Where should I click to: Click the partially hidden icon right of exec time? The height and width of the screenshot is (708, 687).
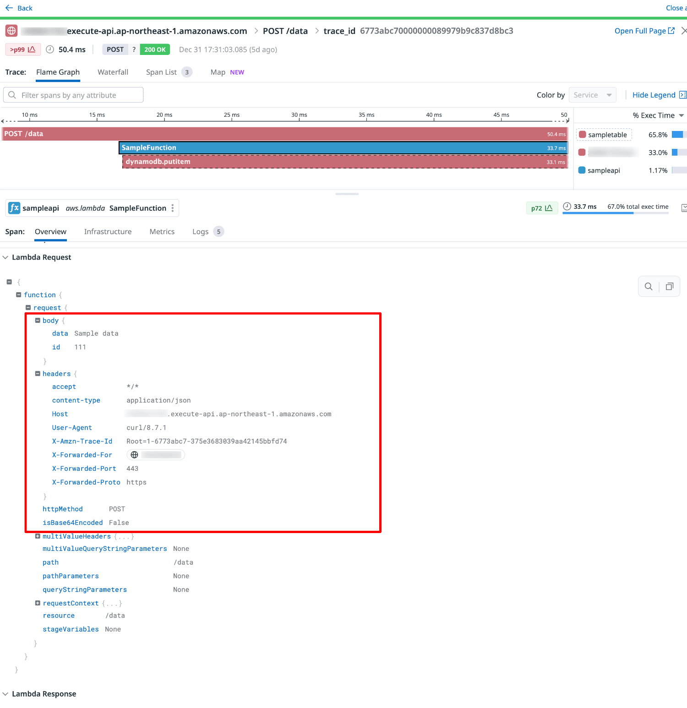684,208
